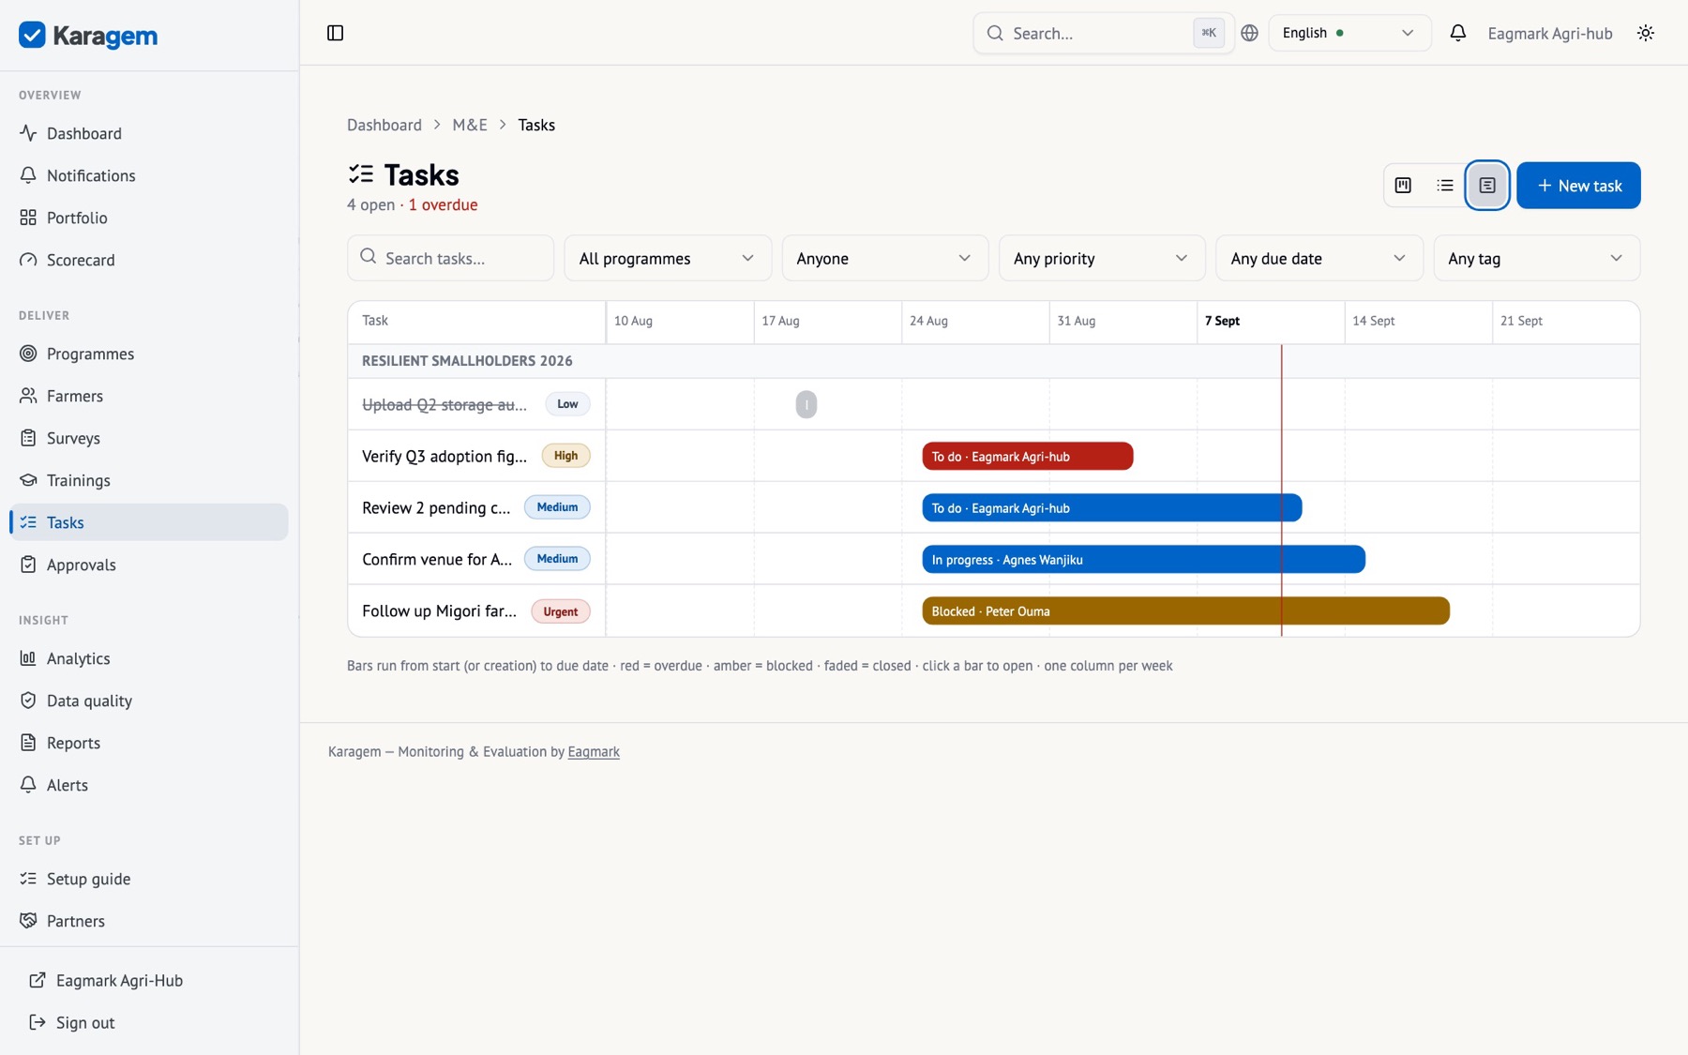Open the English language selector
This screenshot has width=1688, height=1055.
(x=1349, y=33)
